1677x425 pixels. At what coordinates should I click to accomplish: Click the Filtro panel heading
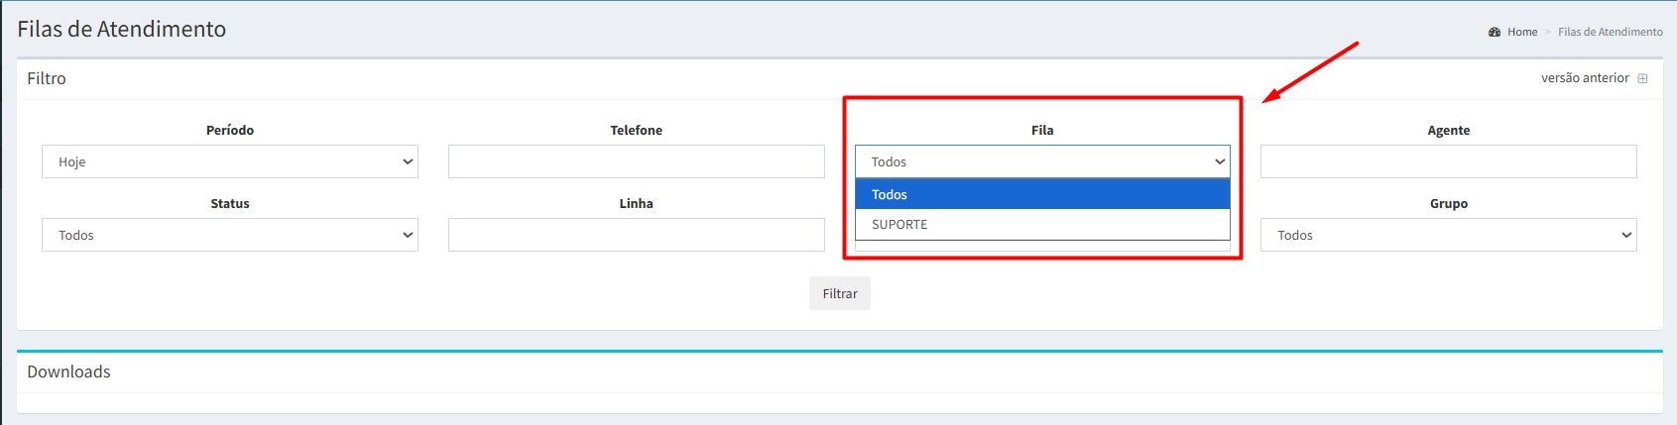[47, 78]
